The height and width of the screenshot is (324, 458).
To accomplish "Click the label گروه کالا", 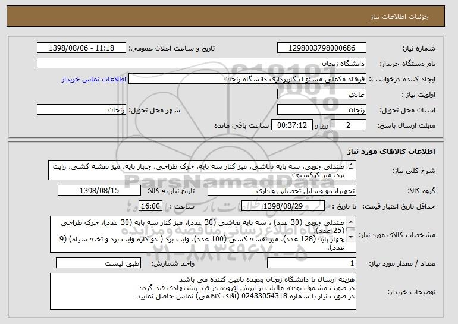I will [421, 191].
